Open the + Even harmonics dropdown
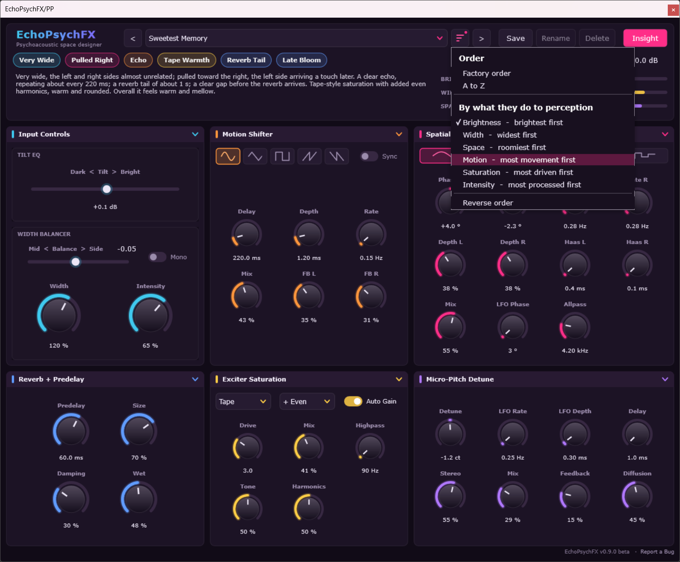The width and height of the screenshot is (680, 562). 307,401
